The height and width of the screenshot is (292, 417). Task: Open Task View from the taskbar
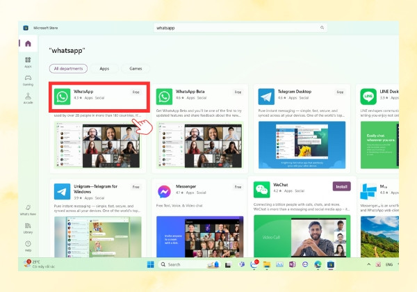tap(228, 265)
